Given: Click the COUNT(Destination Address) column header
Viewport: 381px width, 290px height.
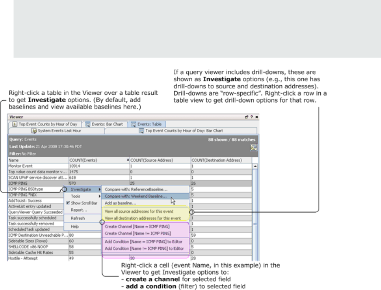Looking at the screenshot, I should pos(222,160).
